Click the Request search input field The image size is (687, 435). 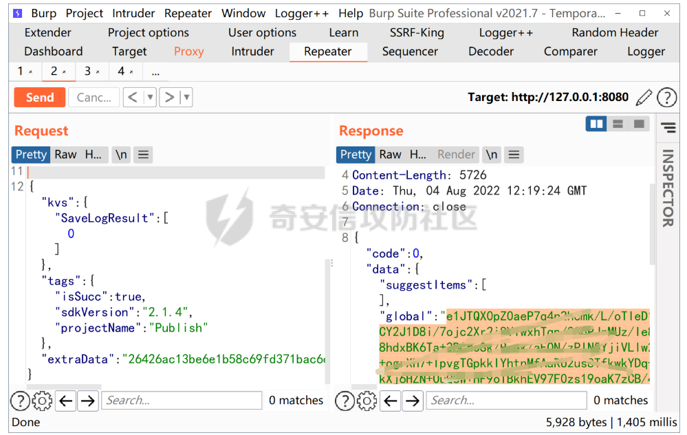click(x=182, y=401)
